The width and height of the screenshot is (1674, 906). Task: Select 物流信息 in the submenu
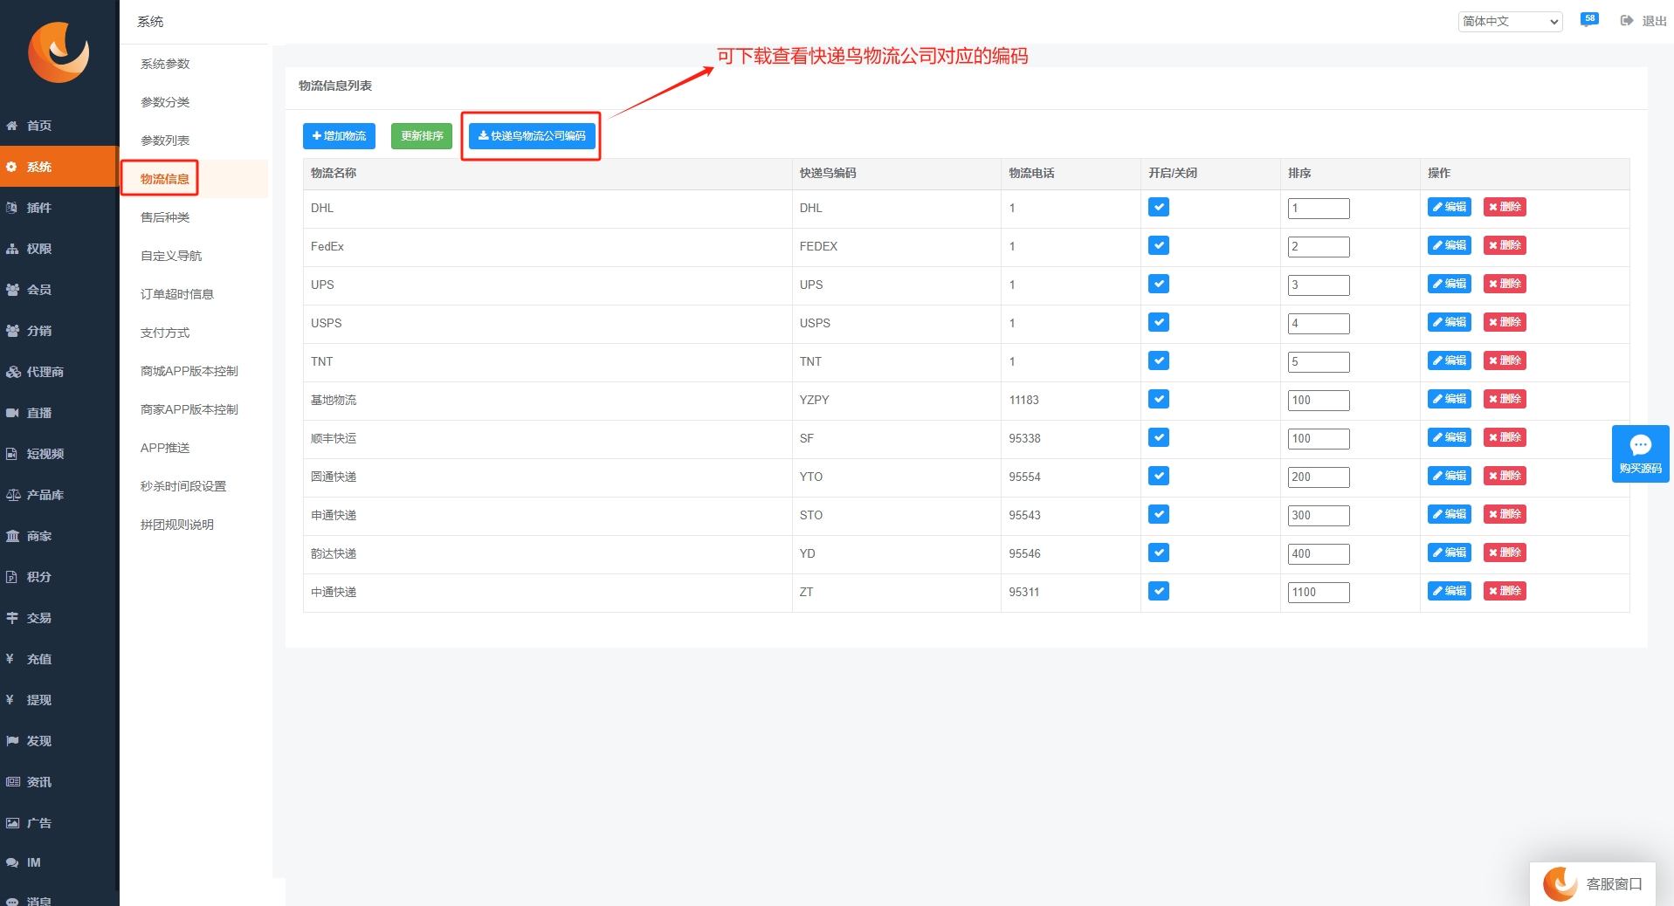(165, 179)
